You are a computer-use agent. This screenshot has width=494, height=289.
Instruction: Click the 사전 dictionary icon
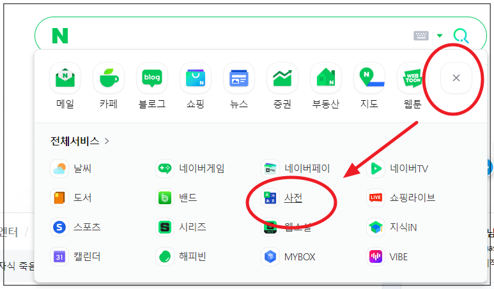pyautogui.click(x=270, y=198)
